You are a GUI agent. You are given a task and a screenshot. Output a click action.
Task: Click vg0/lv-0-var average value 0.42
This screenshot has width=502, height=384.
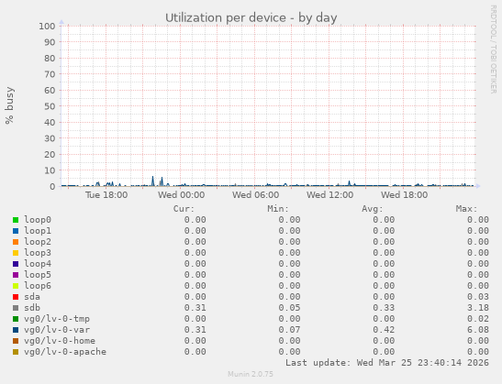pos(384,330)
